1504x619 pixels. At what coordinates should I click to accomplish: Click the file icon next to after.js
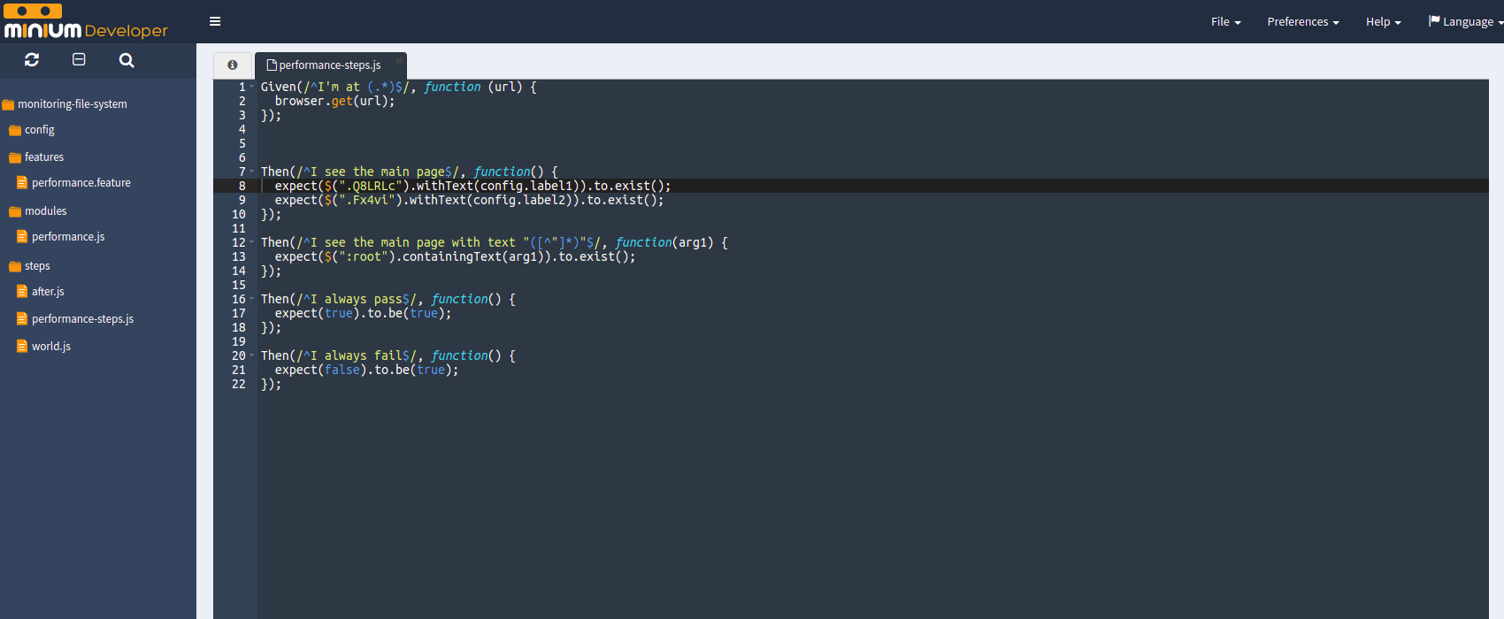tap(22, 291)
